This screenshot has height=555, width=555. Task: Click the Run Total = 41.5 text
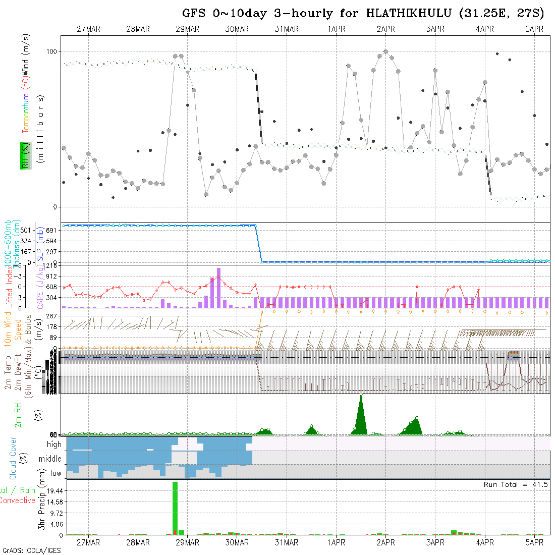(516, 484)
